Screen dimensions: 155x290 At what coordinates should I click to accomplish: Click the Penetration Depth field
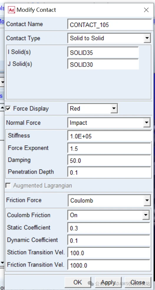point(110,172)
